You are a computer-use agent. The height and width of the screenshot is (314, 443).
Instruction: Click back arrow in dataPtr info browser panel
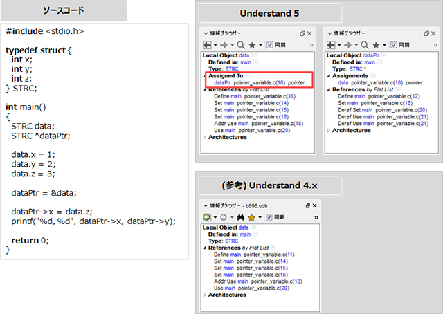pos(331,45)
